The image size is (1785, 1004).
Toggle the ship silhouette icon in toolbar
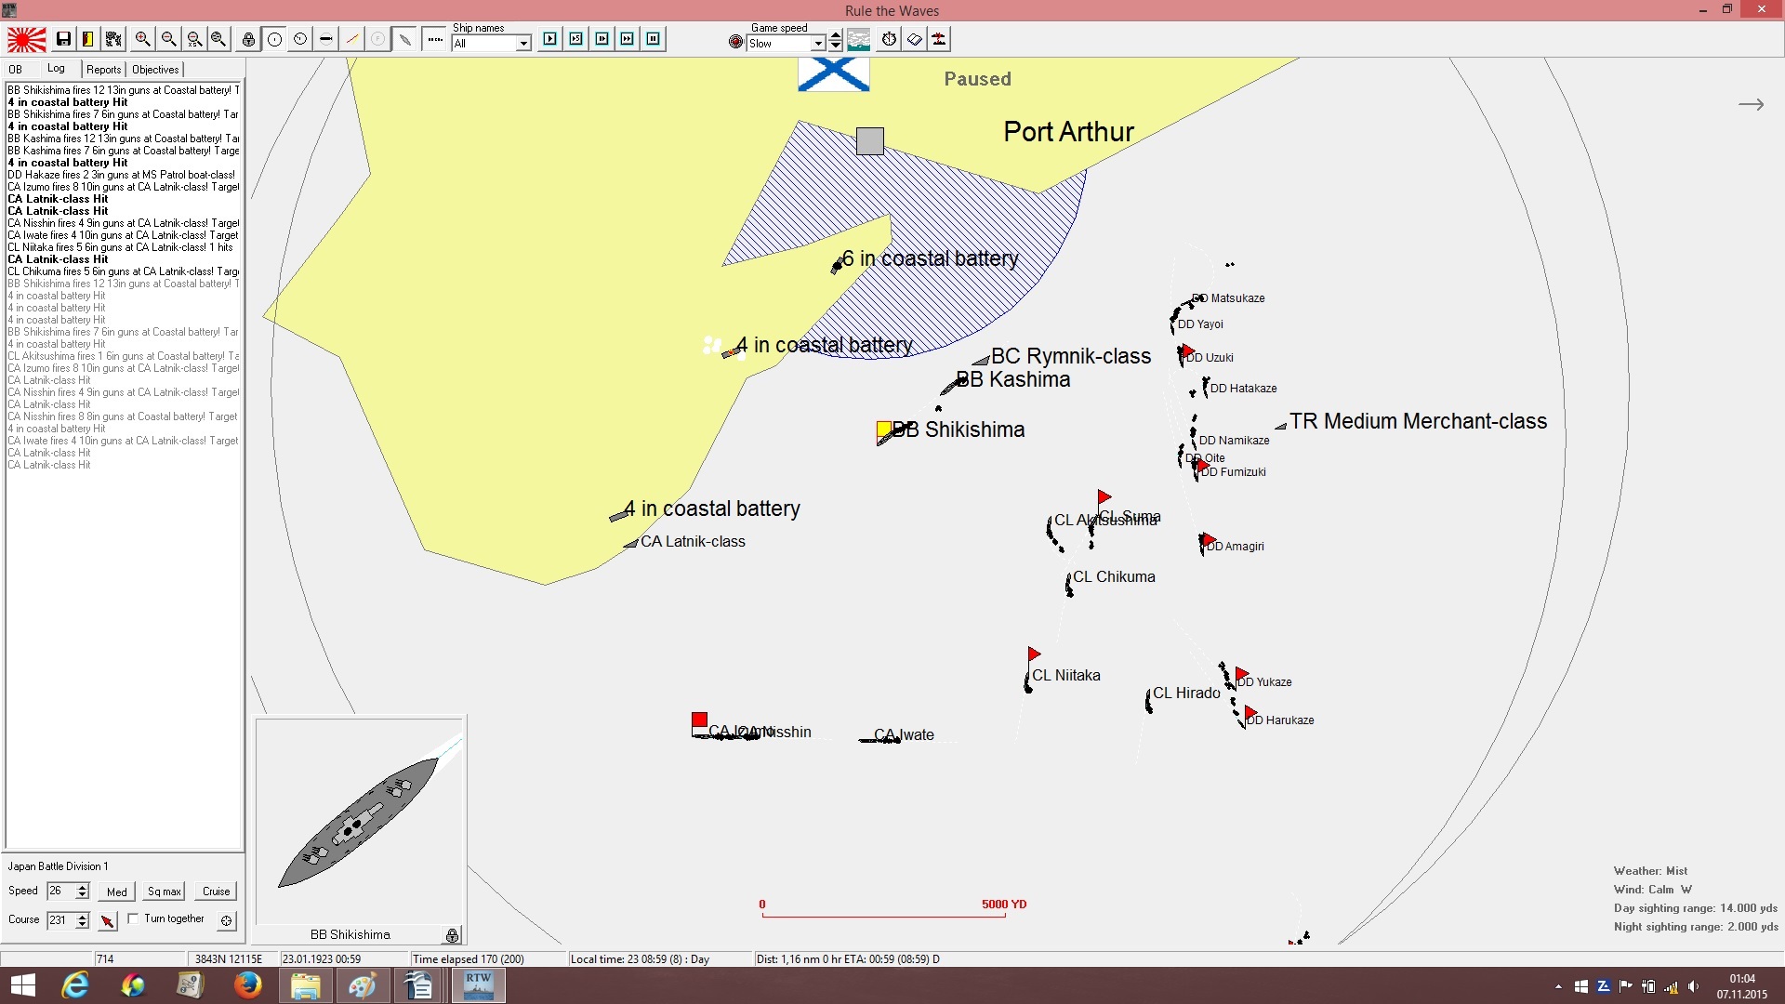(x=404, y=39)
